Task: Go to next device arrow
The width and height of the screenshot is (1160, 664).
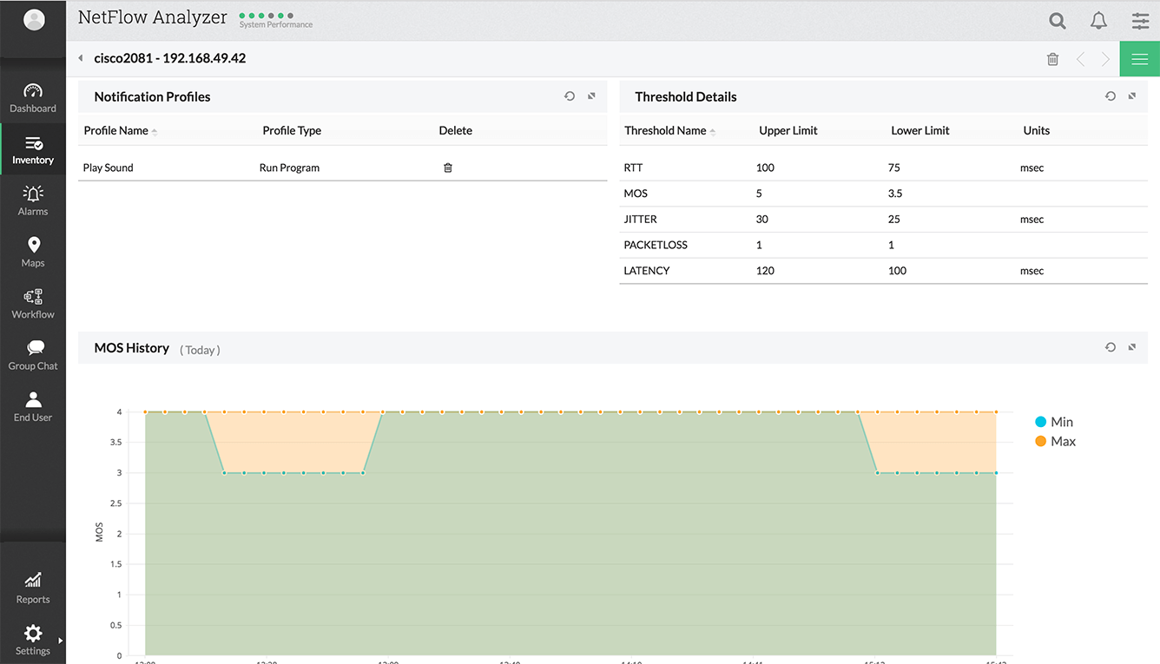Action: (x=1105, y=59)
